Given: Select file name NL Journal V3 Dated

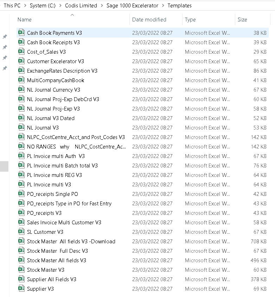Looking at the screenshot, I should click(x=51, y=118).
